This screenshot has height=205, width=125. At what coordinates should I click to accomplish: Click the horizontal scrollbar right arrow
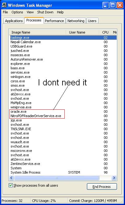tap(114, 178)
